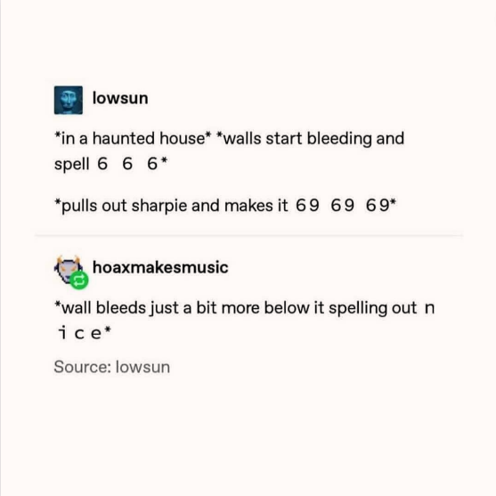Click the 'wall bleeds just a bit' reply text
Image resolution: width=496 pixels, height=496 pixels.
coord(245,320)
